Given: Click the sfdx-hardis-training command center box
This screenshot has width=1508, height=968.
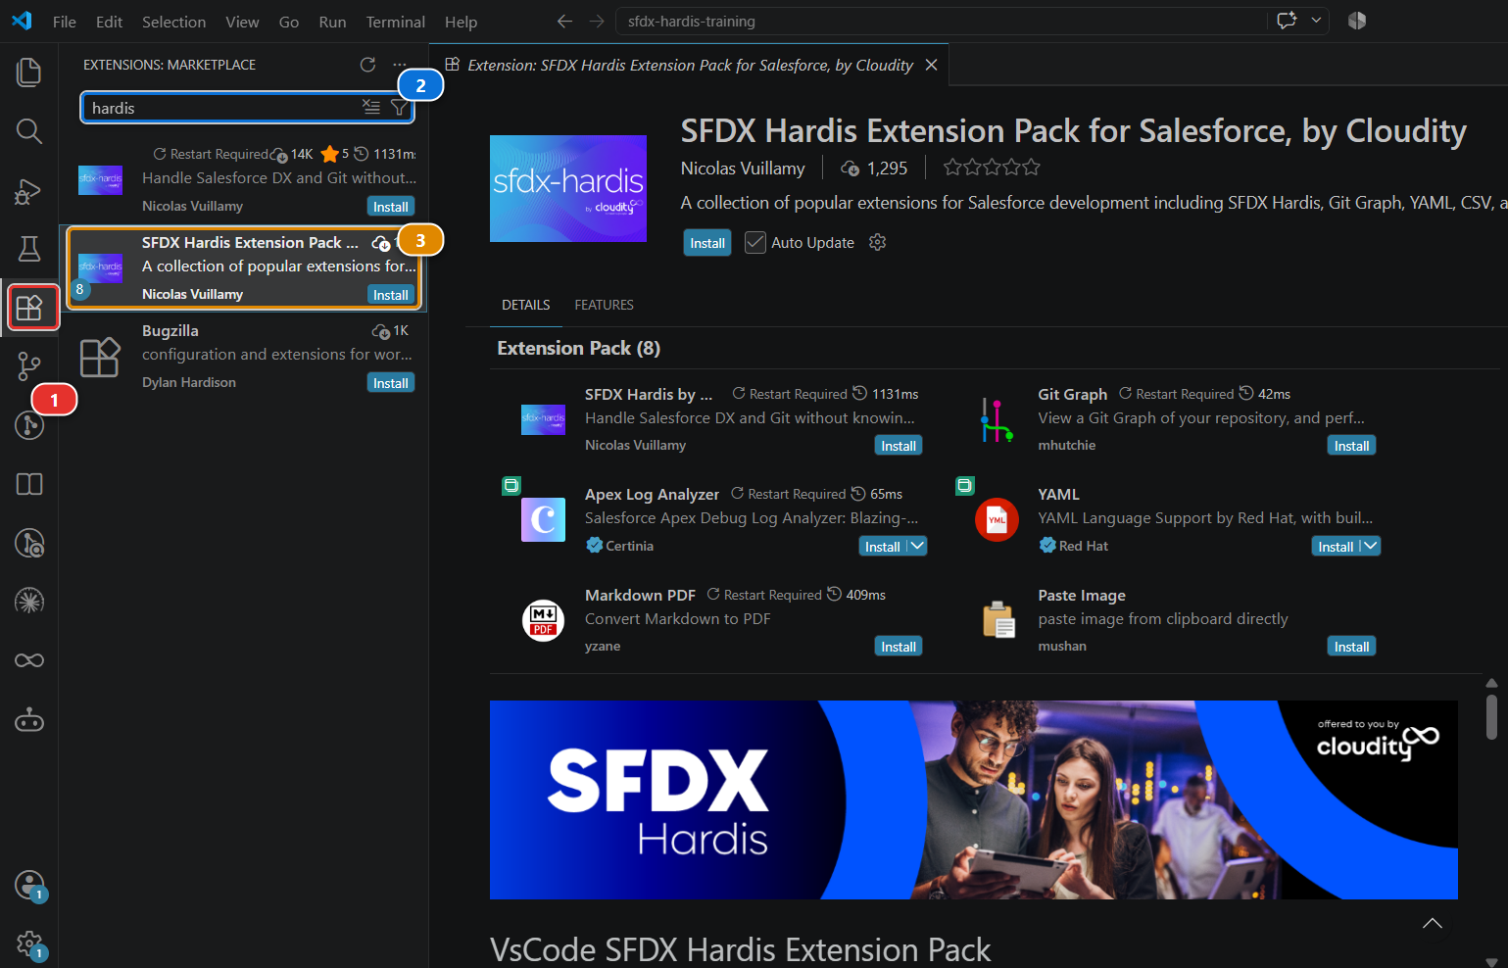Looking at the screenshot, I should pos(943,22).
